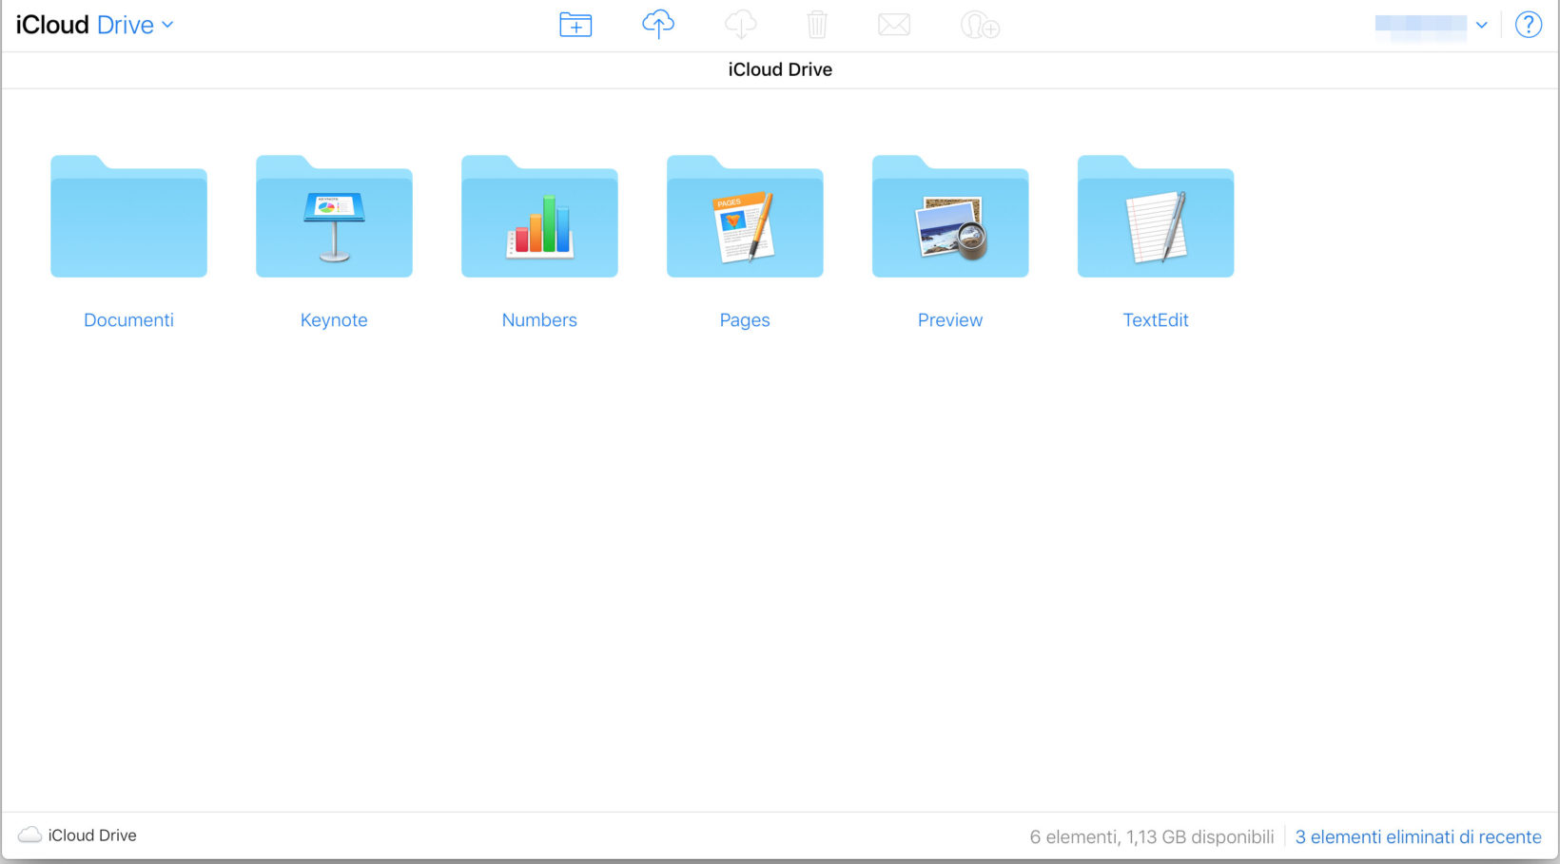Click iCloud Drive in the bottom path bar

tap(92, 835)
